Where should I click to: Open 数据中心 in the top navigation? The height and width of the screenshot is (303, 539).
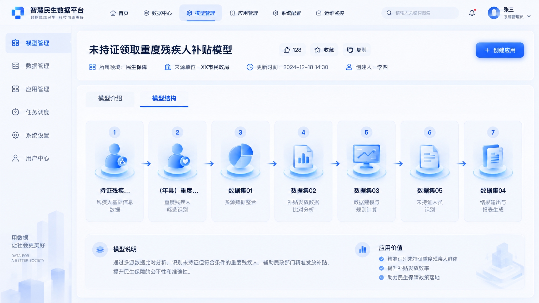click(x=158, y=13)
